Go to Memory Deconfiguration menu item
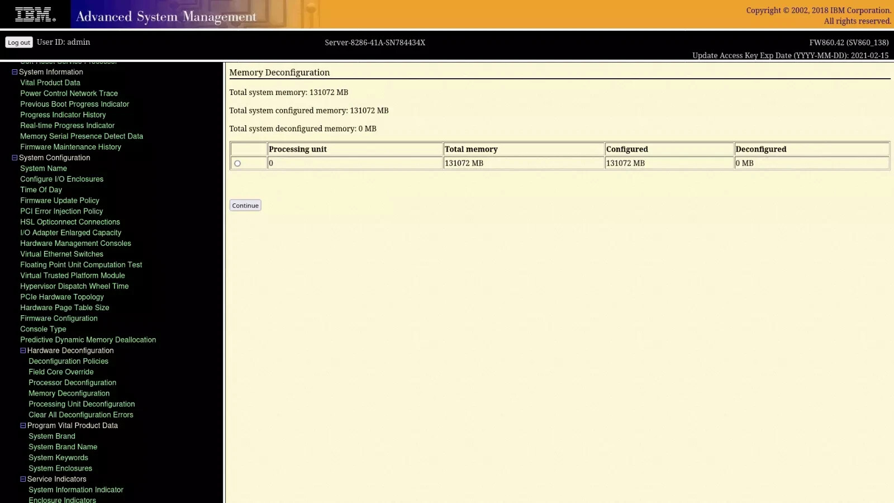The width and height of the screenshot is (894, 503). coord(69,393)
